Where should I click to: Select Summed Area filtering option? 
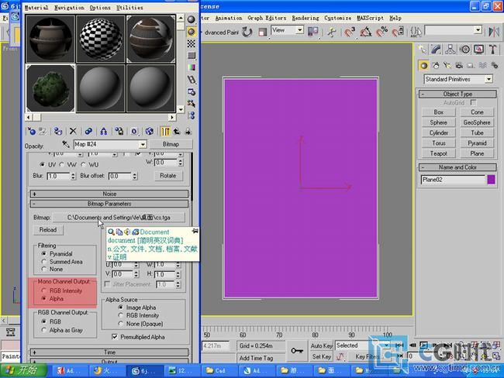point(62,262)
